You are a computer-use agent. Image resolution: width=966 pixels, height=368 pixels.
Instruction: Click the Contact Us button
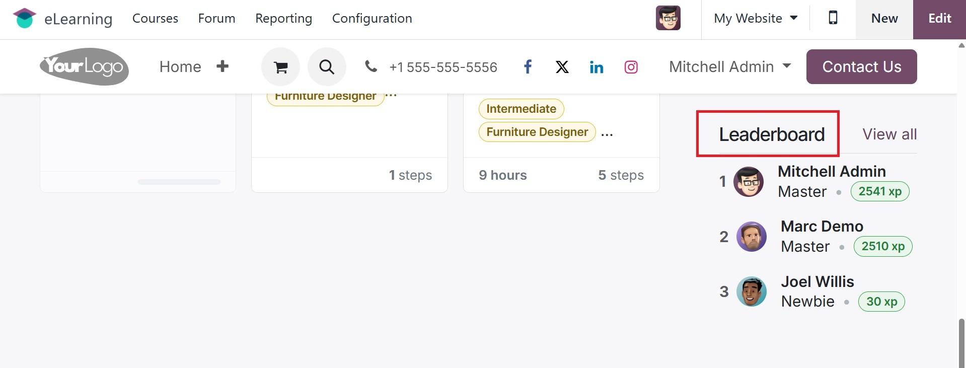click(861, 66)
